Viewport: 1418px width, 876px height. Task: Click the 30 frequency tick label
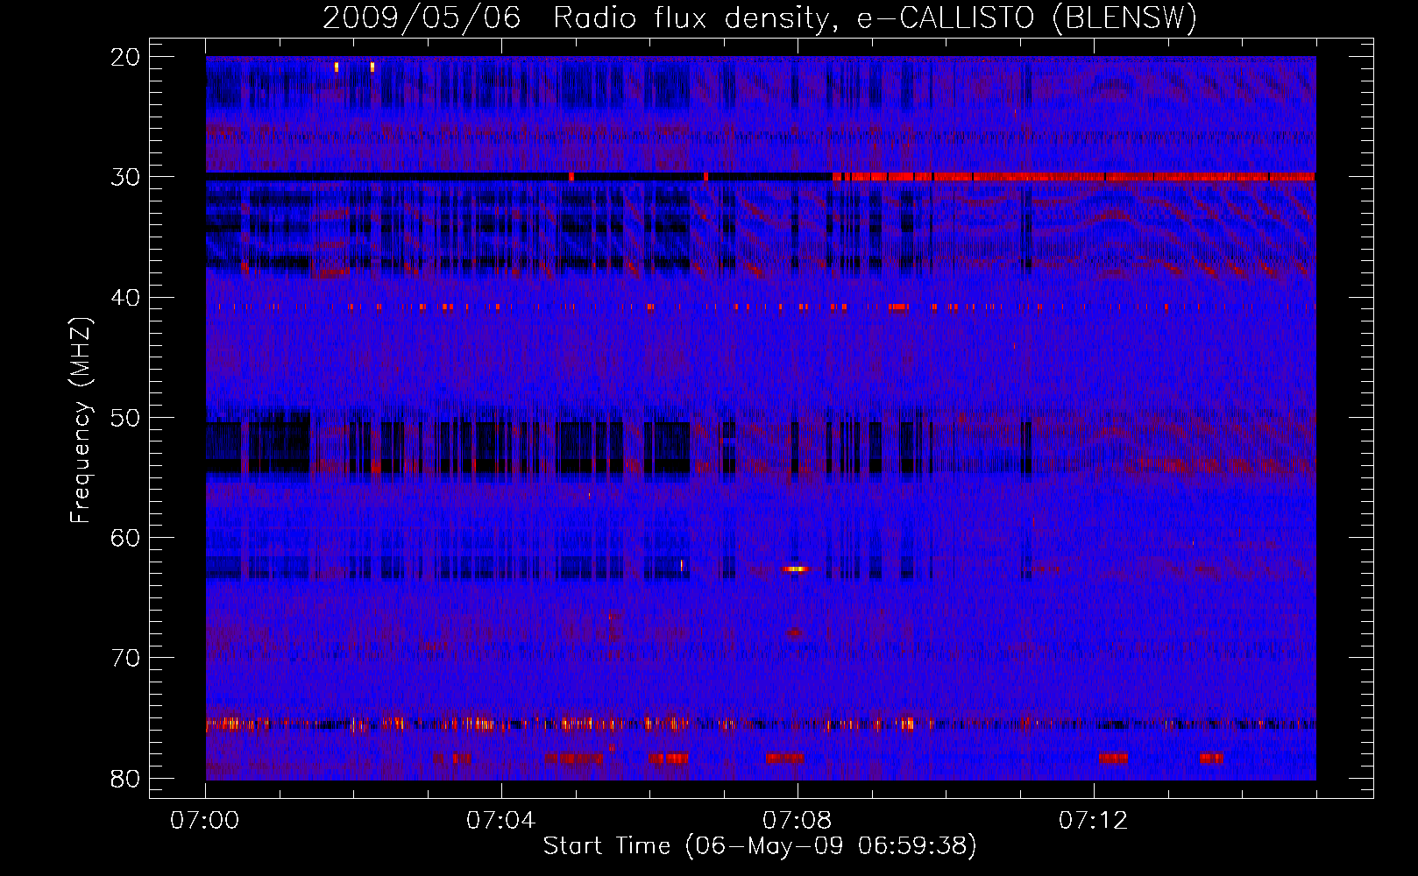pyautogui.click(x=126, y=177)
